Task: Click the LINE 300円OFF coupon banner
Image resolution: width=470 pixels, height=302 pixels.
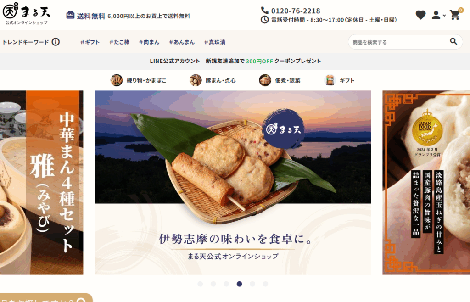Action: [235, 61]
